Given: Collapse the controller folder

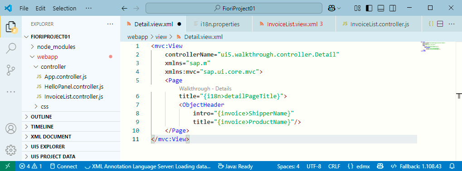Looking at the screenshot, I should [71, 66].
